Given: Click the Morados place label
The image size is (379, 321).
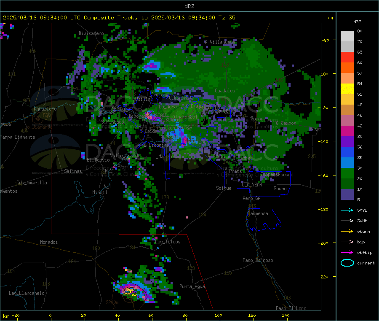Looking at the screenshot, I should [49, 242].
